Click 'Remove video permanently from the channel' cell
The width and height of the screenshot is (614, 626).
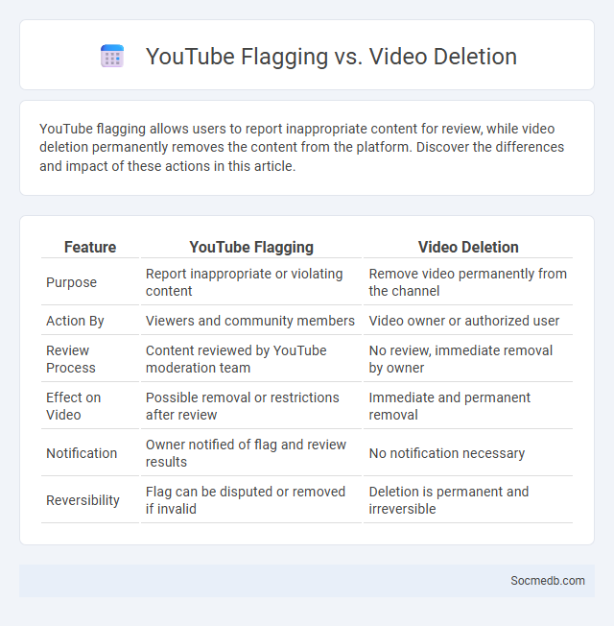point(467,282)
